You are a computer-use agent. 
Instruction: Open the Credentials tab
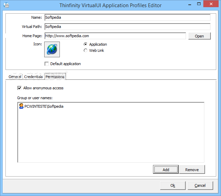point(33,77)
